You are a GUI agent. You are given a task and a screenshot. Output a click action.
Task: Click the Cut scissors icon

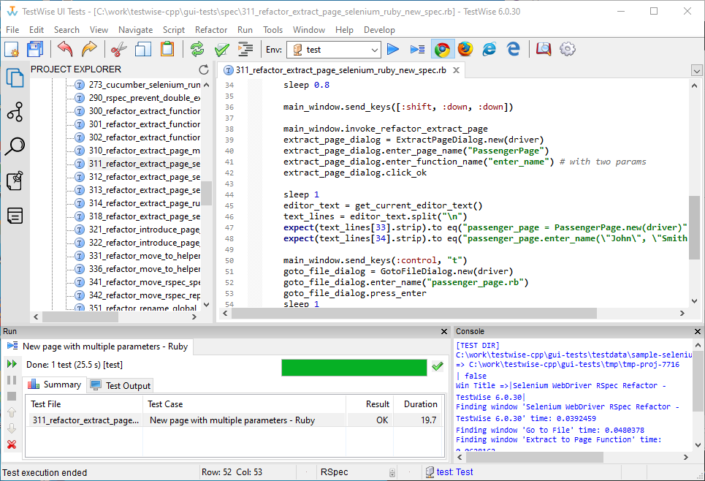(118, 49)
